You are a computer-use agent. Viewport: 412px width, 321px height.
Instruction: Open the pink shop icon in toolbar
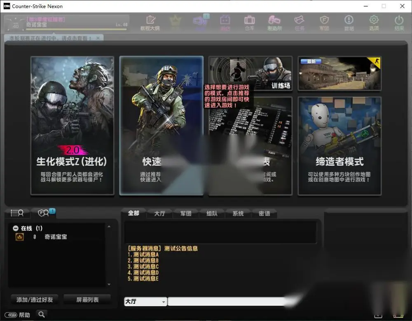(x=225, y=23)
